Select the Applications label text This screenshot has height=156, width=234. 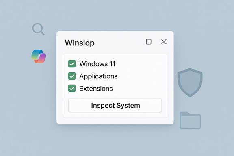click(98, 76)
